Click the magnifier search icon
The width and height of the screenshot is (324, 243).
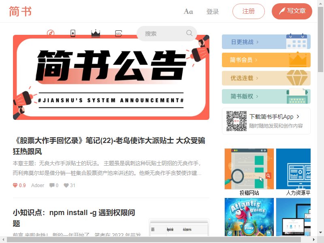pos(189,33)
